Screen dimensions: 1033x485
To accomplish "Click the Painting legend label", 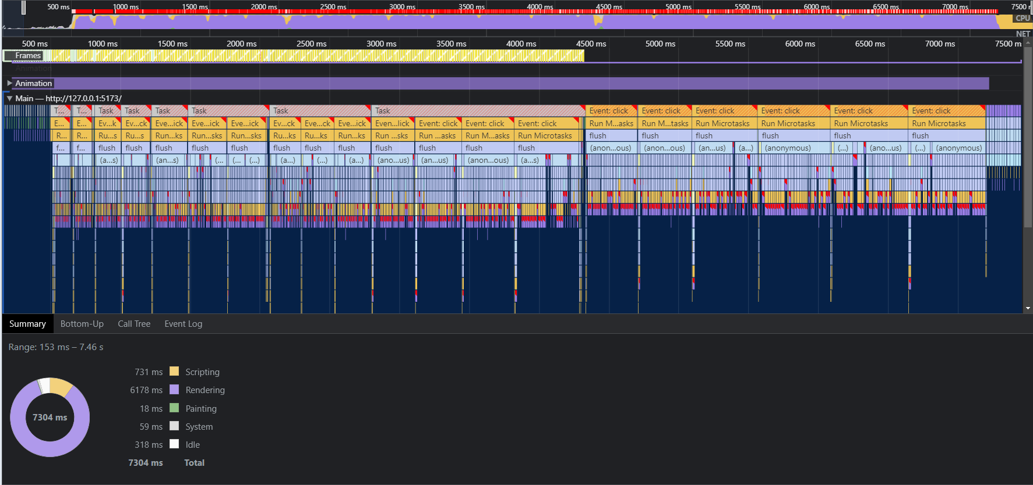I will tap(201, 408).
